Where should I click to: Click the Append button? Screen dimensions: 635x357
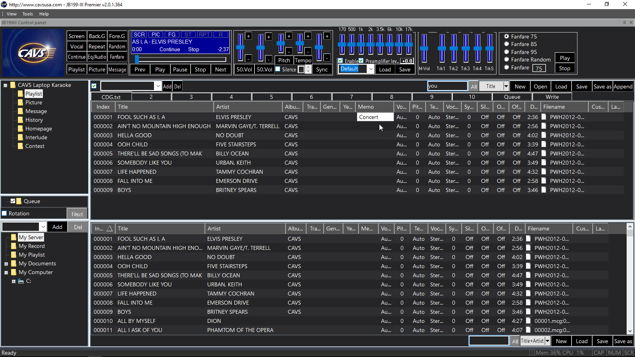[x=623, y=86]
